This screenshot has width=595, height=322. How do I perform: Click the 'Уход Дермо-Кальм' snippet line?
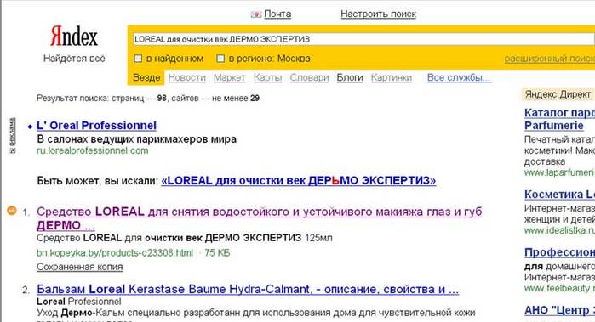tap(255, 313)
